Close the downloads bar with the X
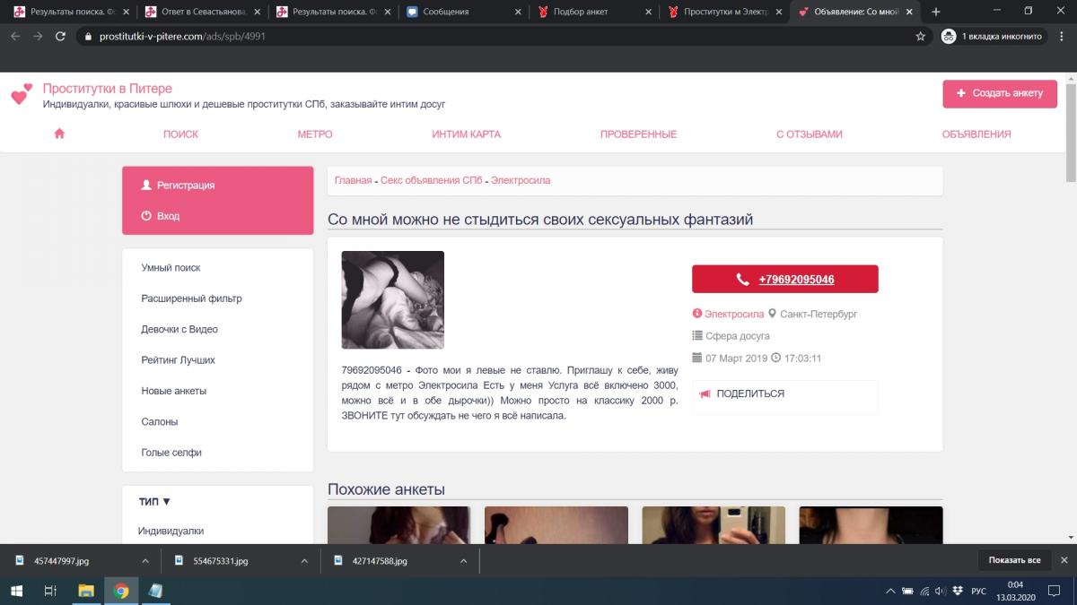This screenshot has width=1077, height=605. coord(1063,560)
